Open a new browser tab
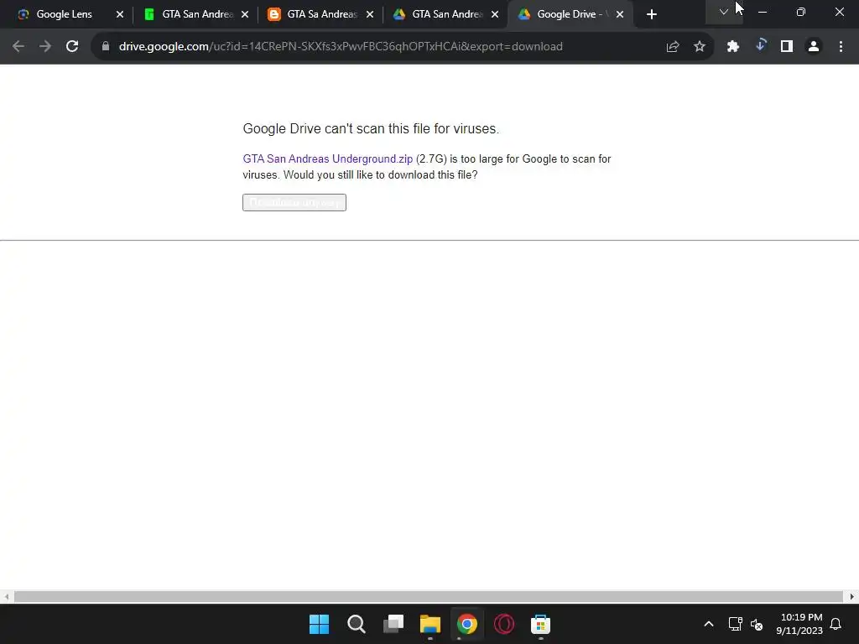 pyautogui.click(x=651, y=15)
